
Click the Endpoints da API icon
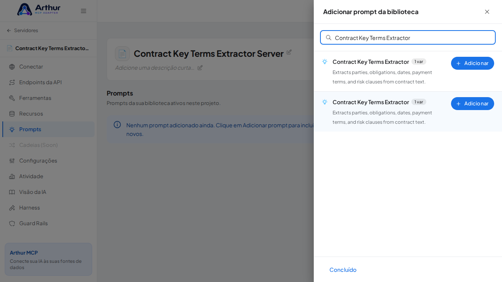pyautogui.click(x=12, y=82)
